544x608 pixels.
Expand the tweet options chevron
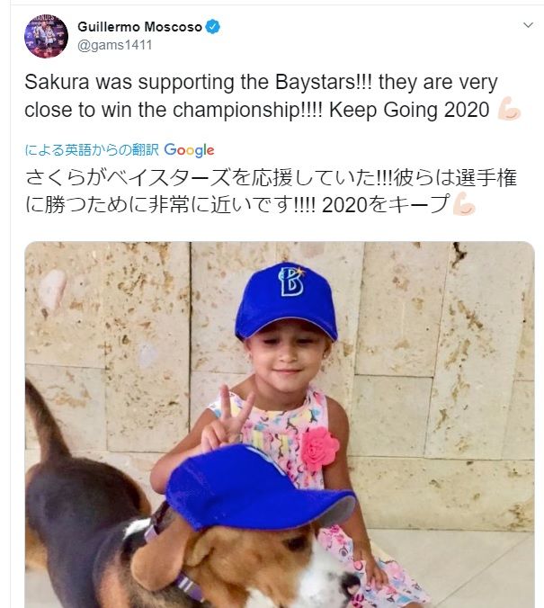click(x=528, y=25)
